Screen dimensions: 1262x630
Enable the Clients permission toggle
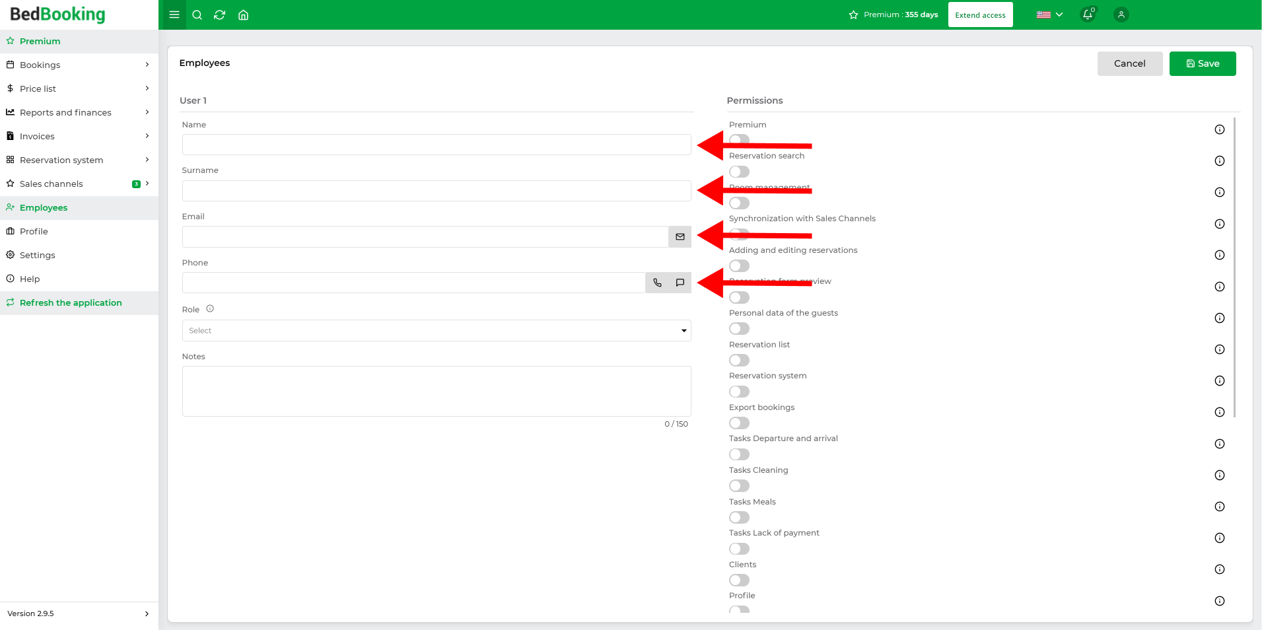coord(739,580)
